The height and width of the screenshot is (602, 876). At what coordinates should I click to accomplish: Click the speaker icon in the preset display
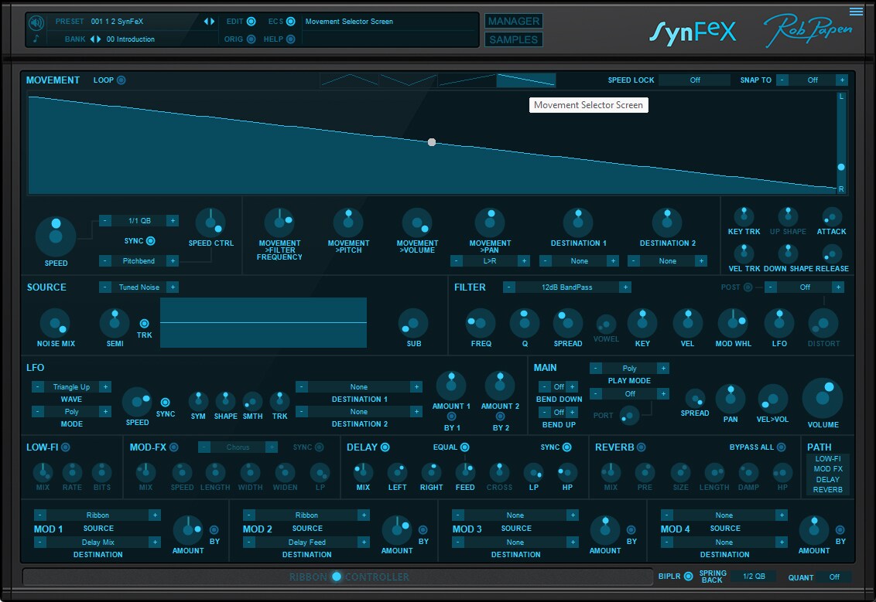36,22
